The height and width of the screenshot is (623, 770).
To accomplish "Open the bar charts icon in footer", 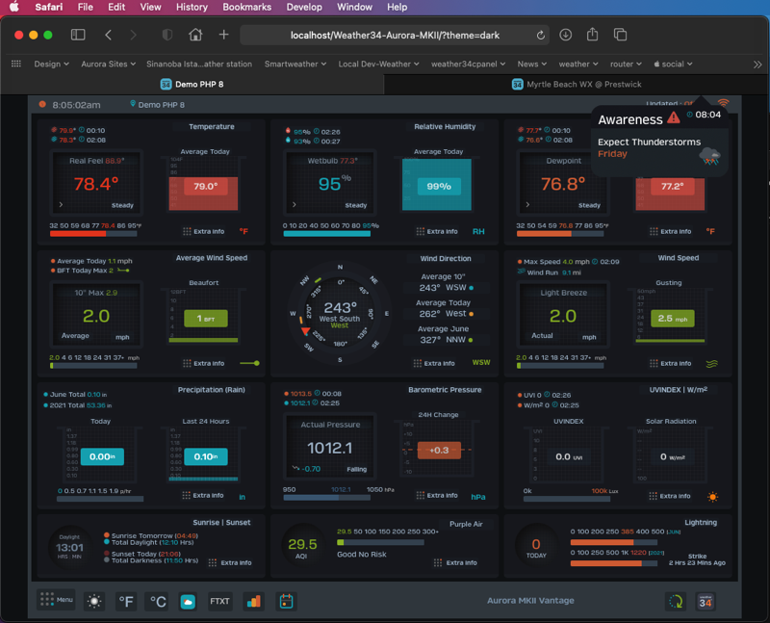I will point(254,602).
